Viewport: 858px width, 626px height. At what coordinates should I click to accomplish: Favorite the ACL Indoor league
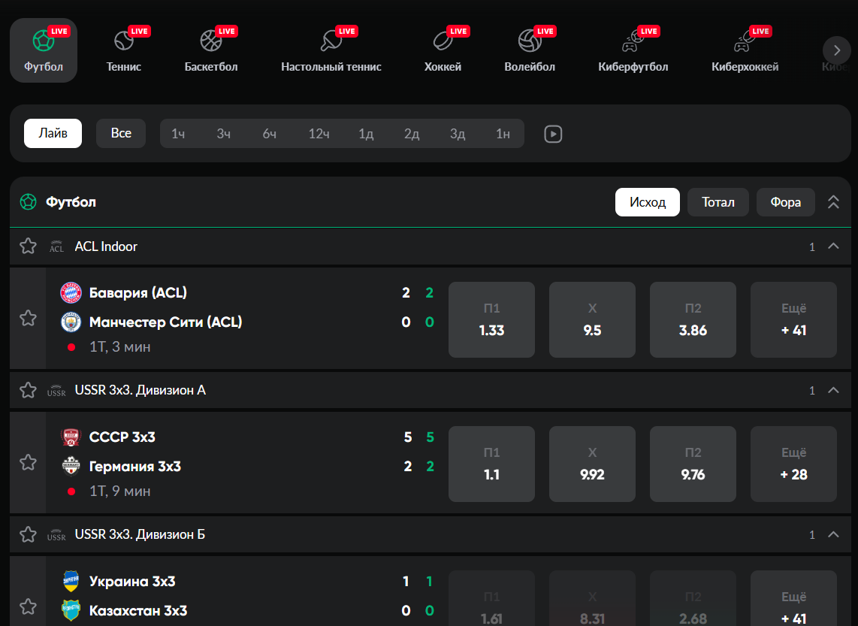[28, 246]
